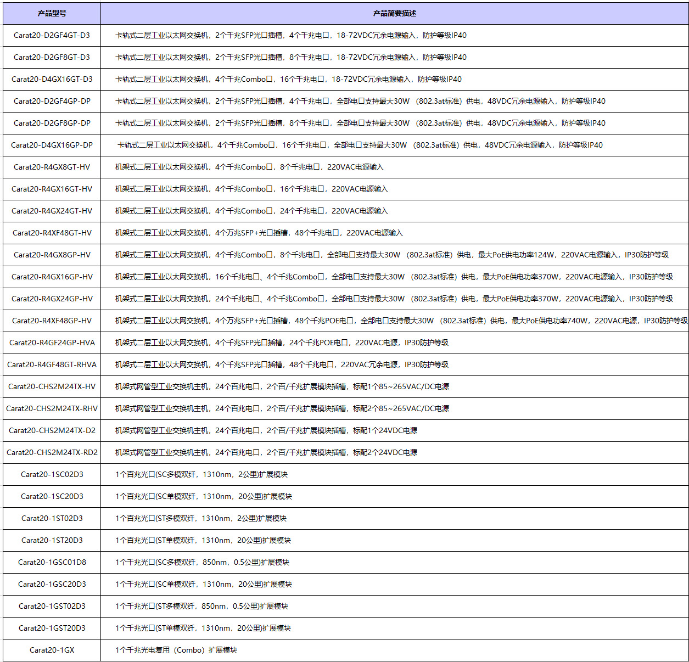Click the 产品简要描述 column header
689x662 pixels.
click(394, 13)
